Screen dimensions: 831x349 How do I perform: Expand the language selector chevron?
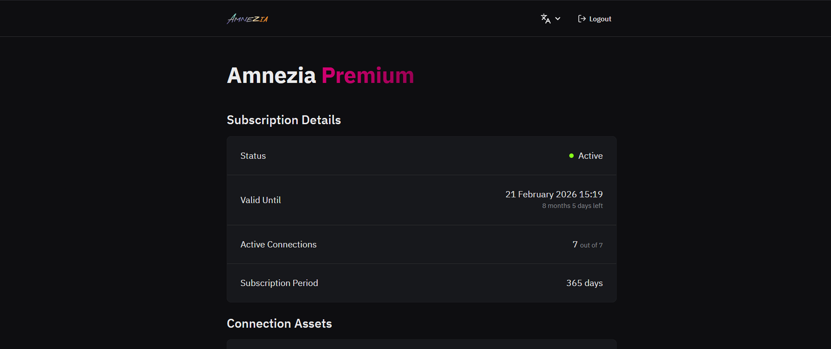pos(558,19)
